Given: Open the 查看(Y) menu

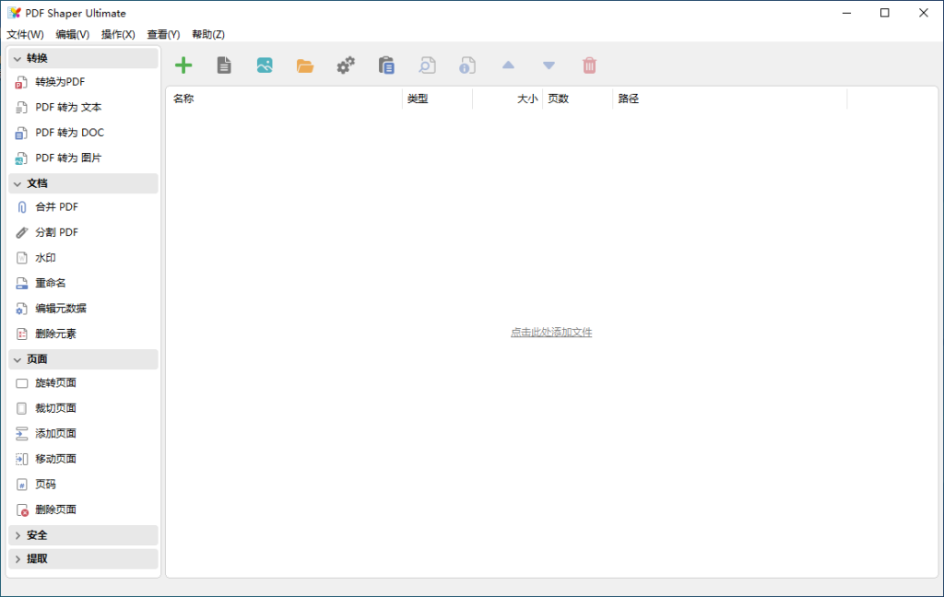Looking at the screenshot, I should point(164,34).
